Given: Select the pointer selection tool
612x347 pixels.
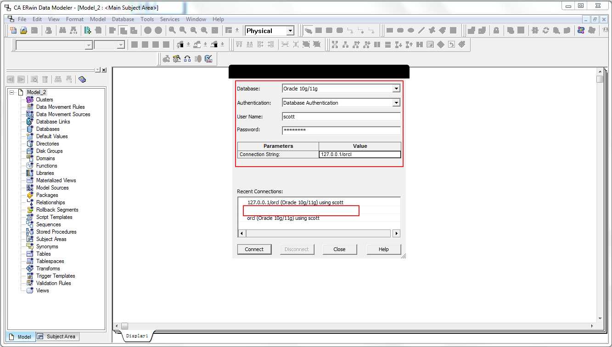Looking at the screenshot, I should 308,31.
